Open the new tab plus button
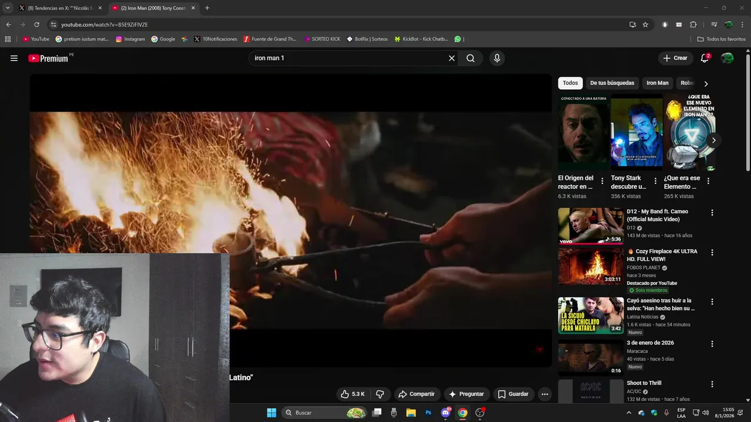Screen dimensions: 751x422 [x=207, y=8]
